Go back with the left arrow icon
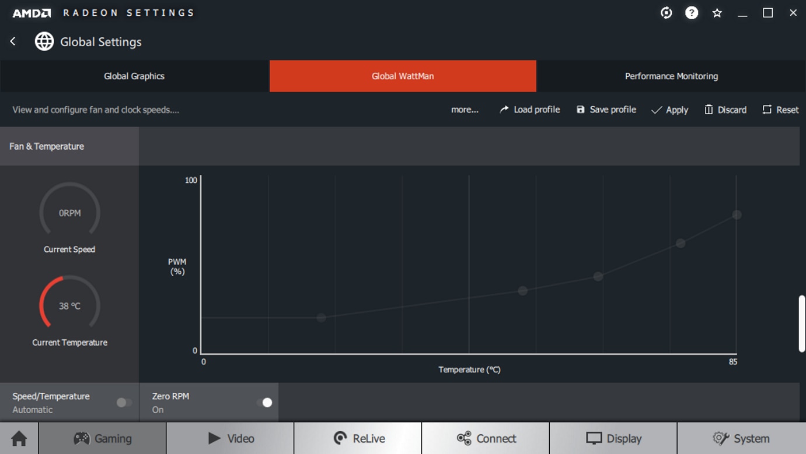This screenshot has height=454, width=806. tap(13, 41)
